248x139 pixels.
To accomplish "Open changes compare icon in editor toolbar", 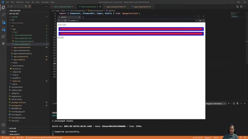I will (x=238, y=7).
